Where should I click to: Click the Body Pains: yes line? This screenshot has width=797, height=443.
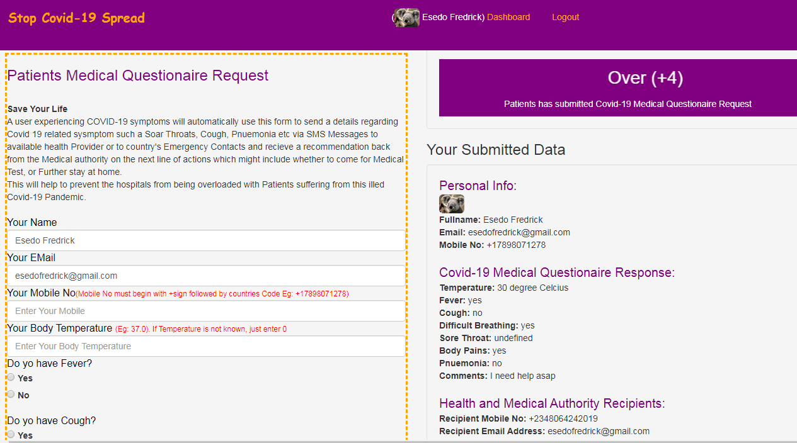click(x=473, y=350)
